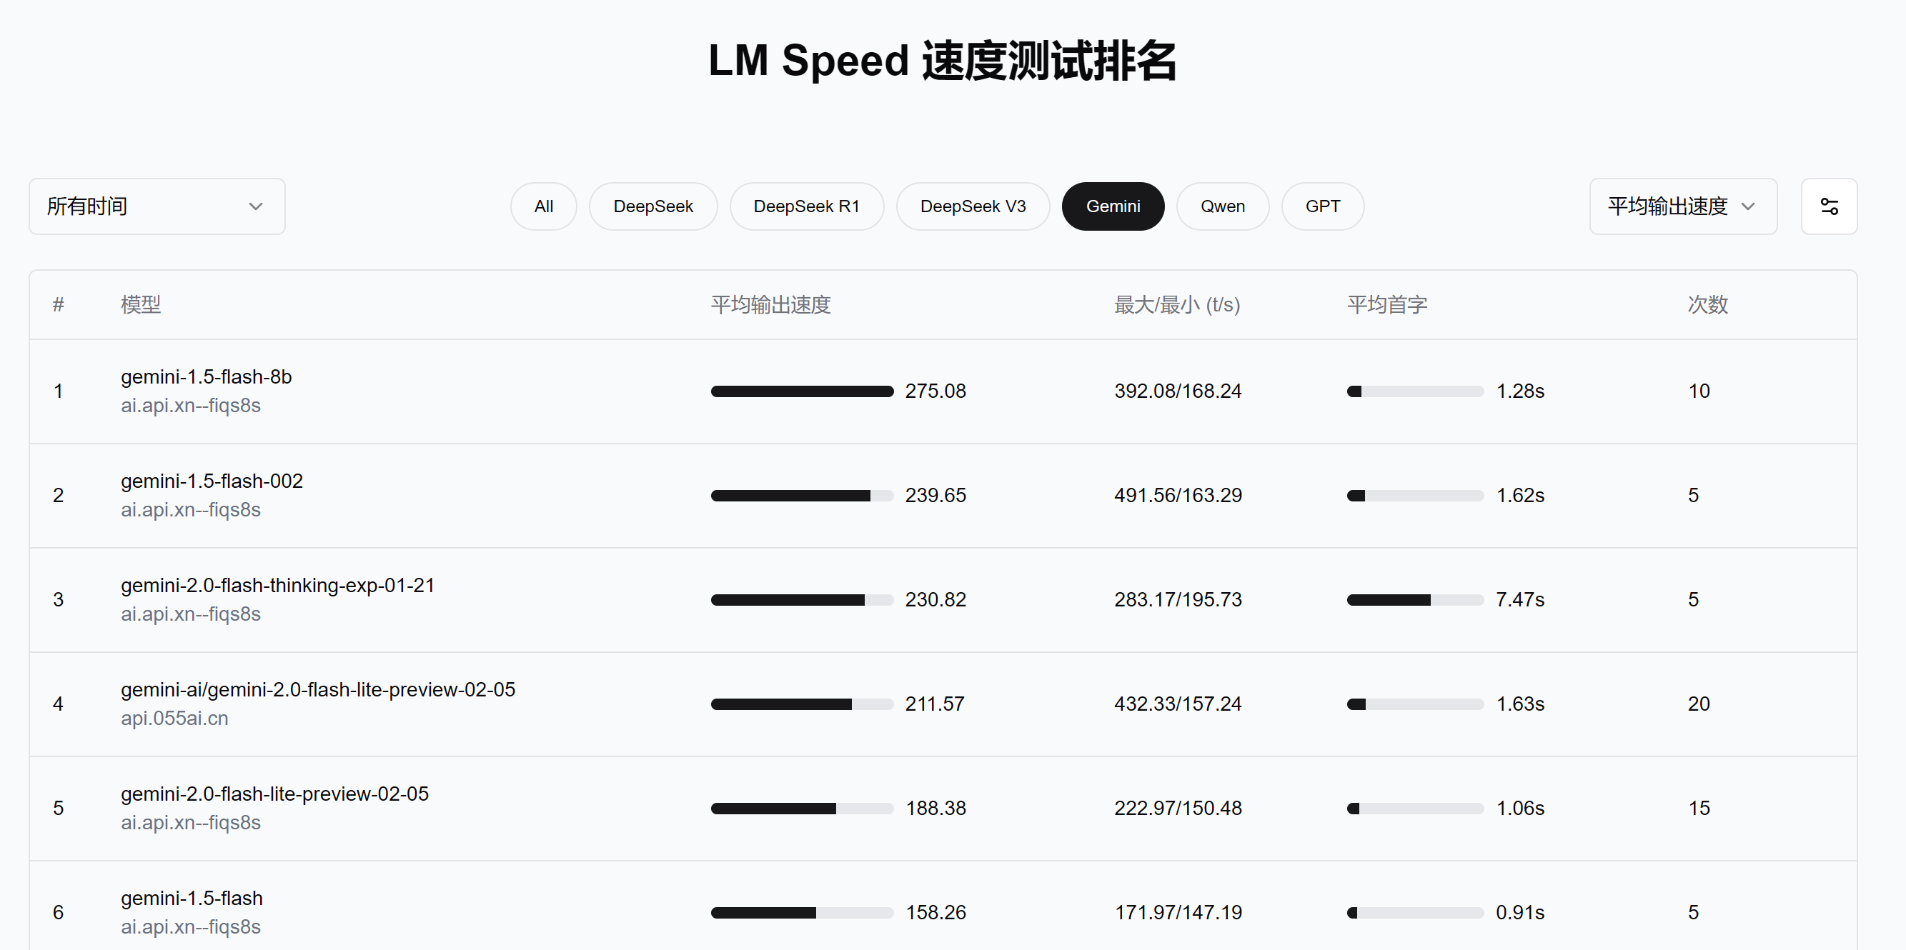The image size is (1906, 950).
Task: Click the 222.97/150.48 max/min value
Action: (1178, 808)
